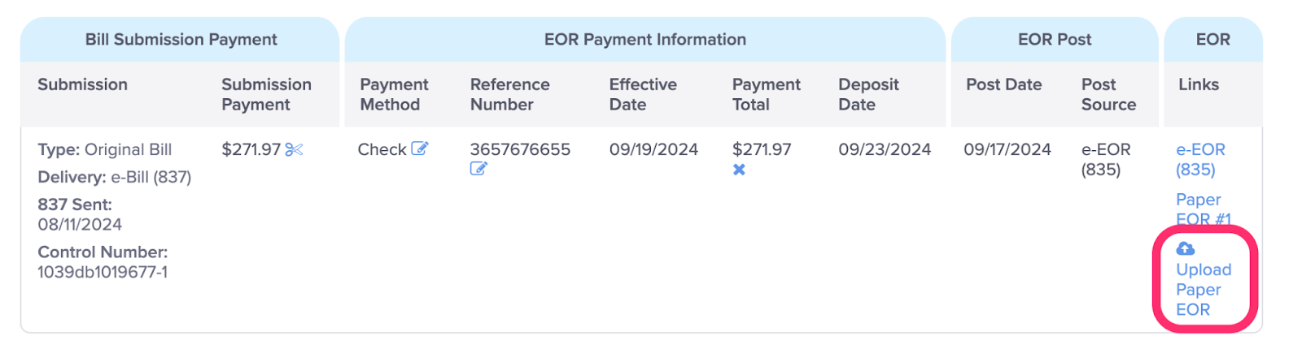The height and width of the screenshot is (349, 1302).
Task: Select control number 1039db1019677-1 text
Action: (103, 272)
